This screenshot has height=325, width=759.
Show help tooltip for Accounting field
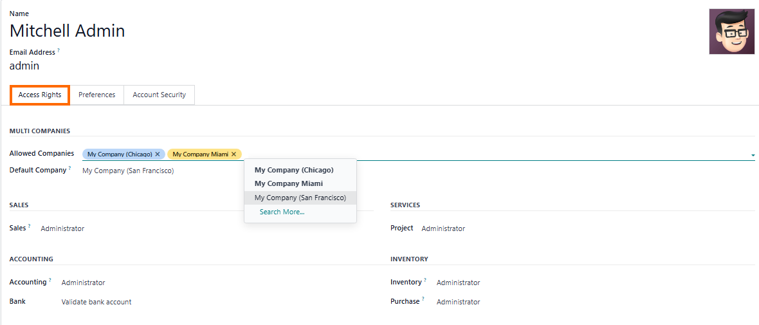(50, 280)
